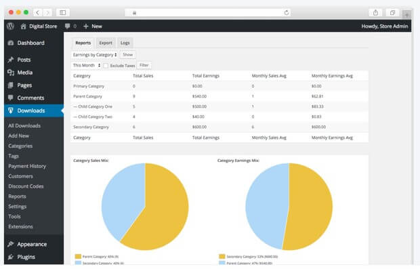420x269 pixels.
Task: Click the Primary Category row label
Action: [x=89, y=86]
